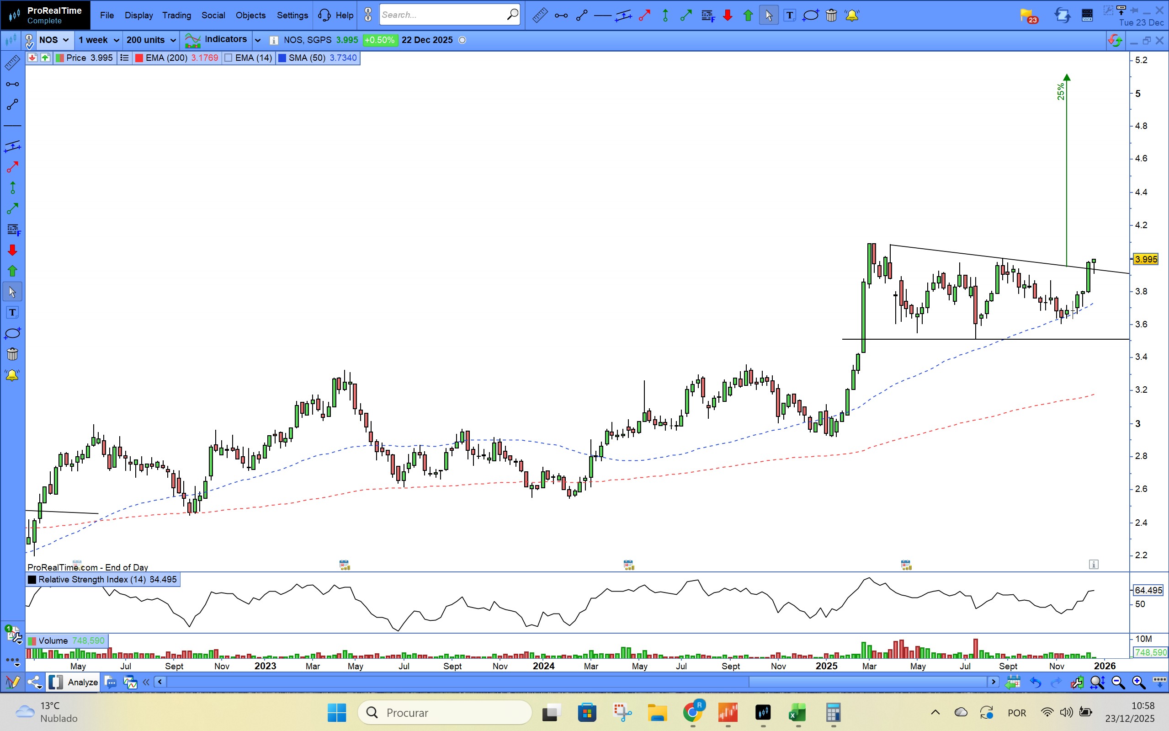Screen dimensions: 1169x731
Task: Select the ellipse drawing tool in sidebar
Action: (x=12, y=334)
